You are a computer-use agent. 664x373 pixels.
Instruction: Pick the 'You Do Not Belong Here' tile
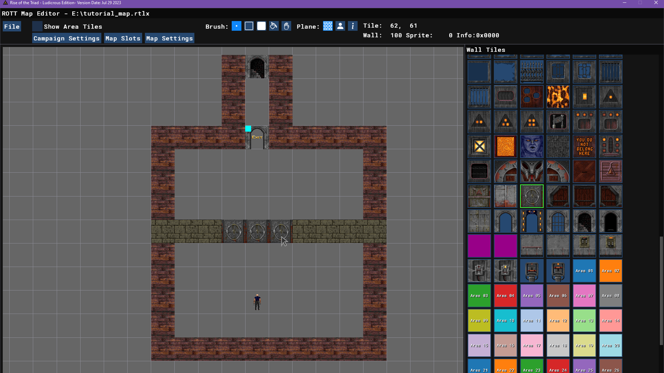coord(584,146)
